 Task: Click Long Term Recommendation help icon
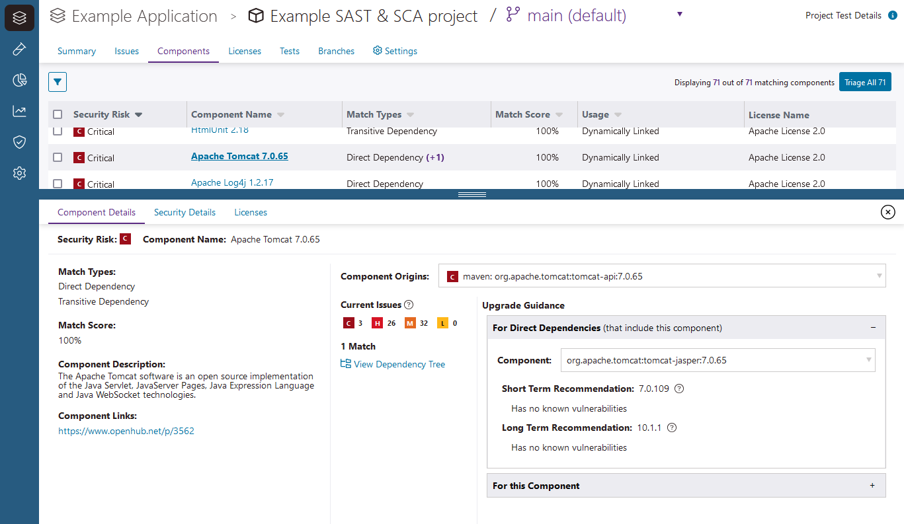pyautogui.click(x=672, y=428)
